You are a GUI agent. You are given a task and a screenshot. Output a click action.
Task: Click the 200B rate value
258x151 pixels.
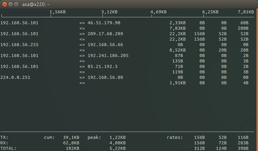[x=243, y=28]
